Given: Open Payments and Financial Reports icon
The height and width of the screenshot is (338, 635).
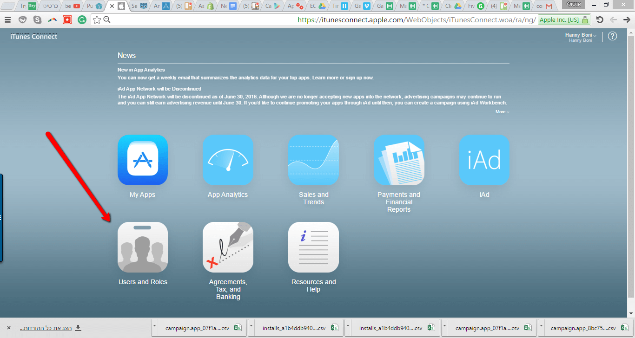Looking at the screenshot, I should coord(399,160).
